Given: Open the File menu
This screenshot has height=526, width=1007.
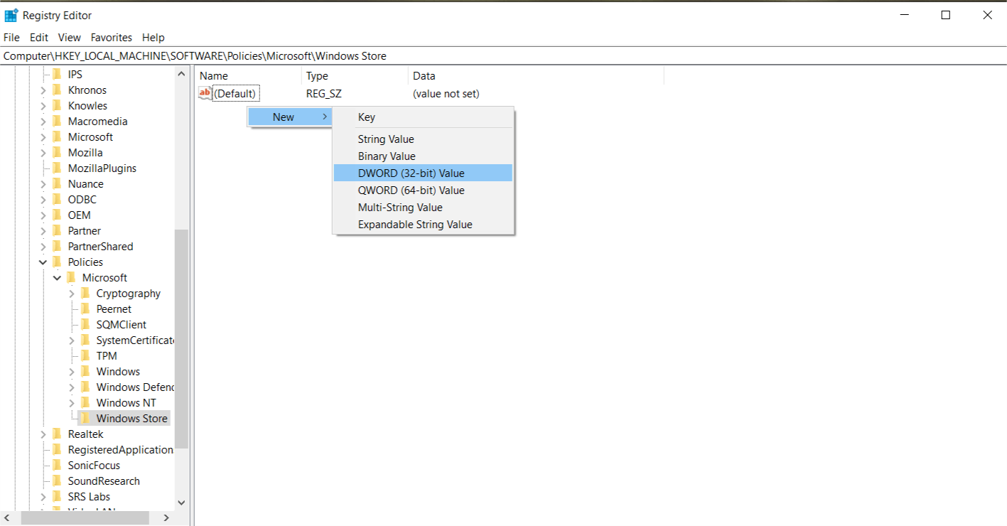Looking at the screenshot, I should 12,38.
